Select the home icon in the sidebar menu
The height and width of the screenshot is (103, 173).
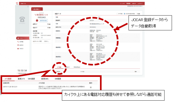[18, 38]
